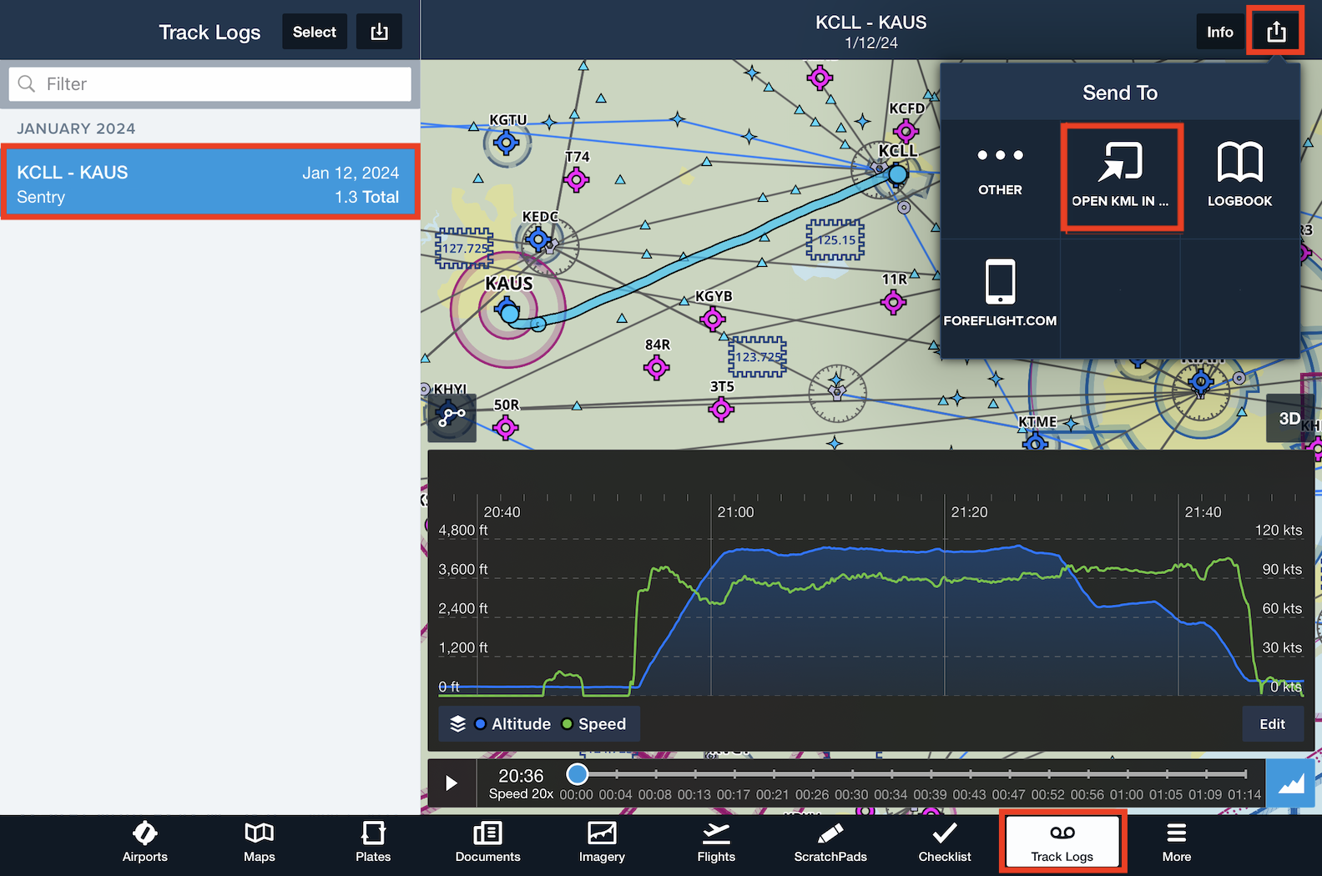Send track log to Logbook
1322x876 pixels.
pos(1239,175)
